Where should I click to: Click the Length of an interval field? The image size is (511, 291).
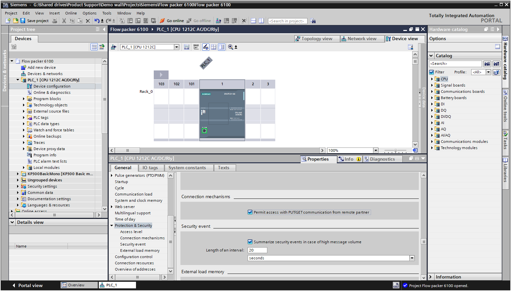257,250
